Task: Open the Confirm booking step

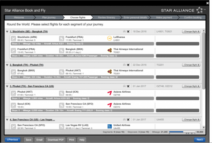Action: [193, 18]
